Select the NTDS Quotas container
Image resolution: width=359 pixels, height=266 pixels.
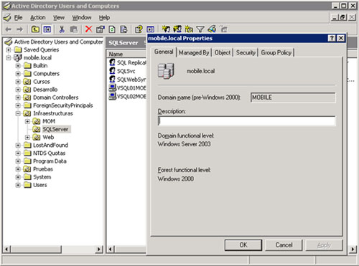(x=50, y=153)
